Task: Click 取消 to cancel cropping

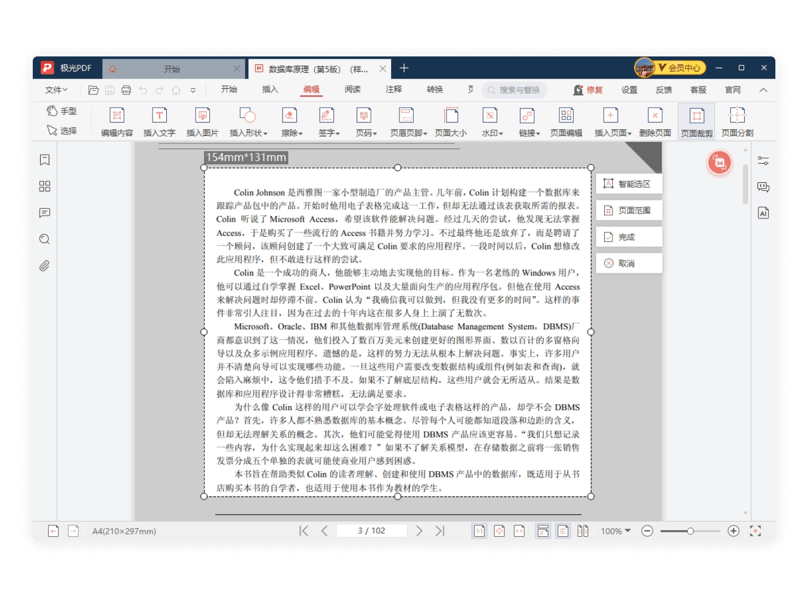Action: point(629,264)
